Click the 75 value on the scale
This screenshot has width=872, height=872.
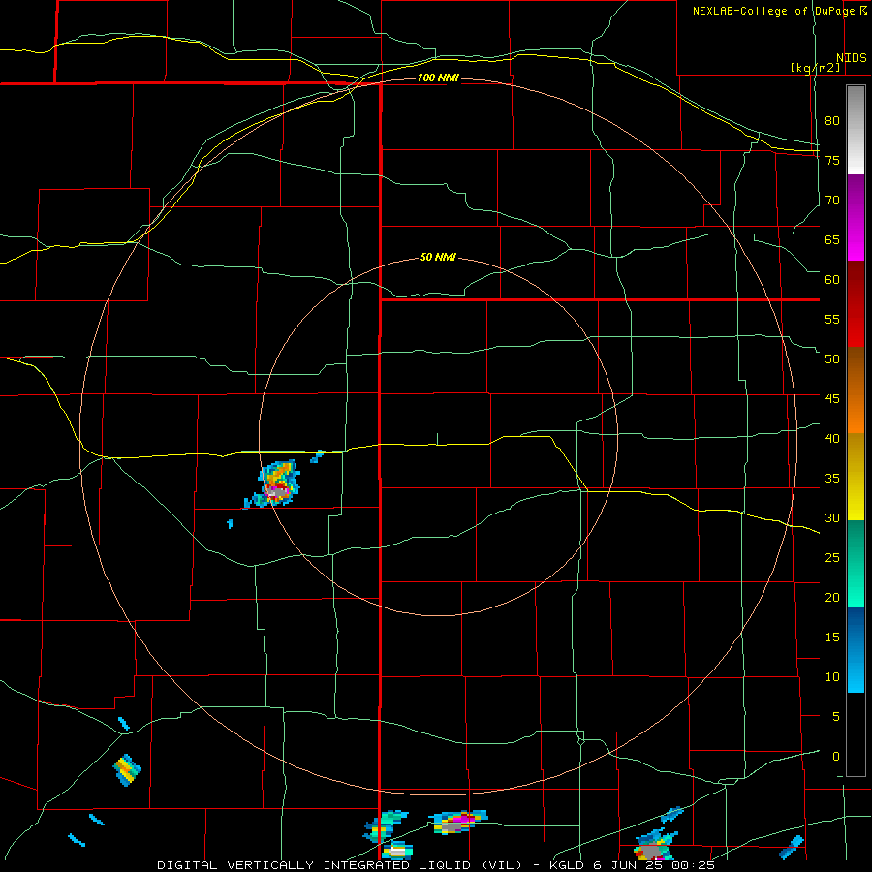832,160
